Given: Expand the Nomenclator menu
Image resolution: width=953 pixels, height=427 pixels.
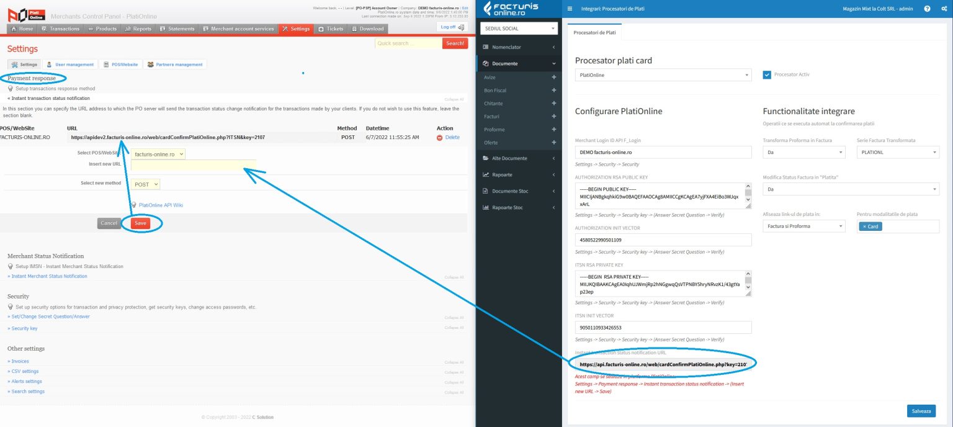Looking at the screenshot, I should [x=519, y=47].
